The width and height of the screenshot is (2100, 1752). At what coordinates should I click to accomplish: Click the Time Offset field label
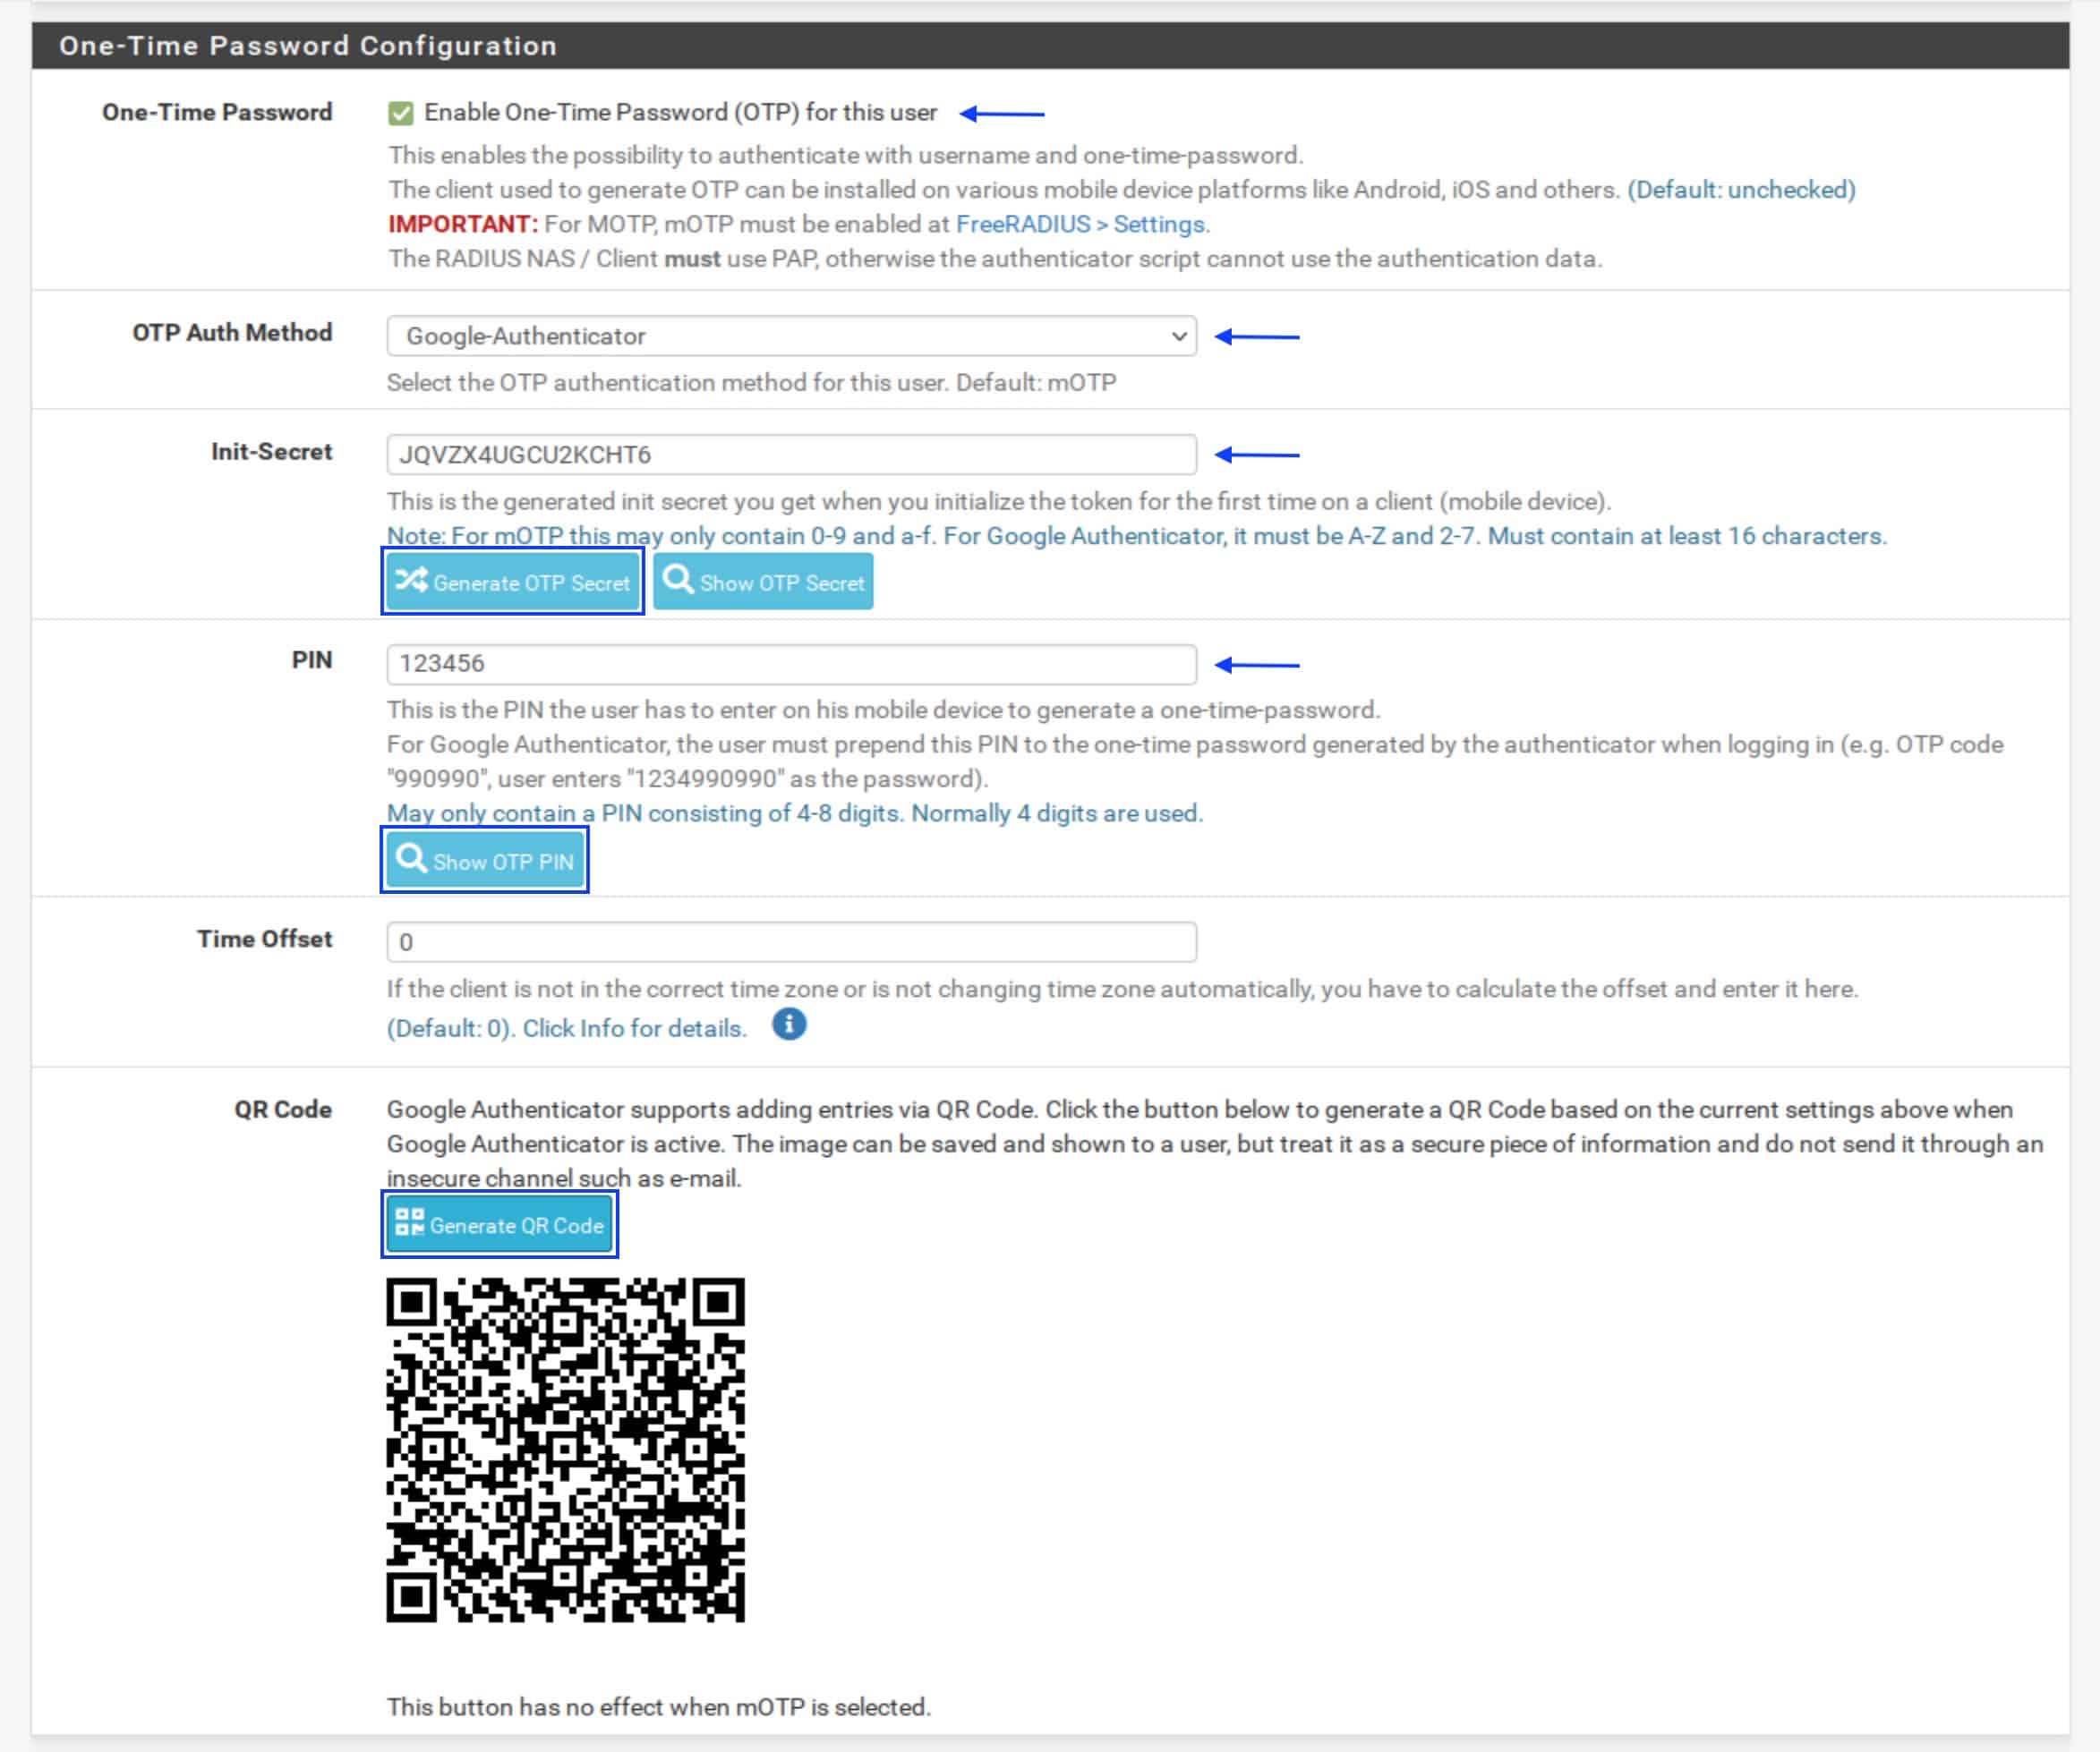[x=264, y=940]
